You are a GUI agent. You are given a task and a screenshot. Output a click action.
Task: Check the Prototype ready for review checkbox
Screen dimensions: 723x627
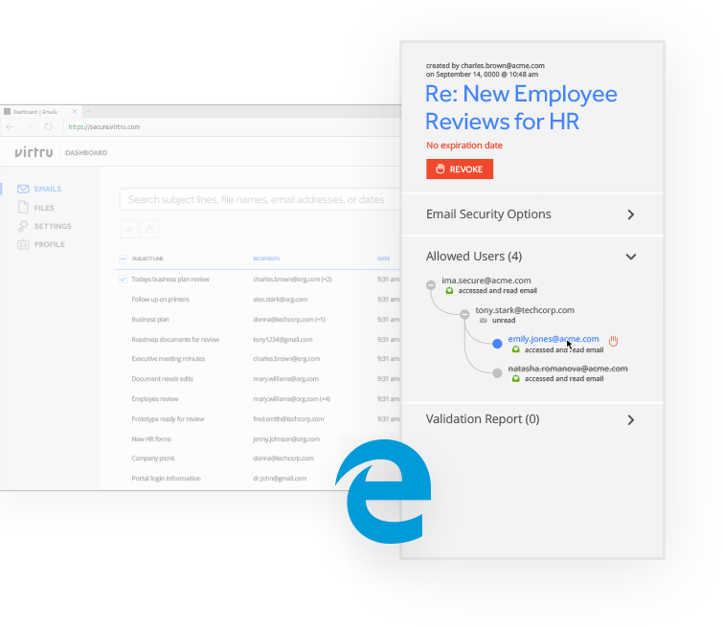pos(123,419)
